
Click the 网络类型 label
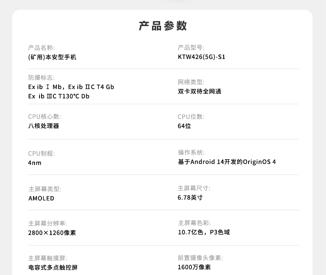pyautogui.click(x=191, y=82)
